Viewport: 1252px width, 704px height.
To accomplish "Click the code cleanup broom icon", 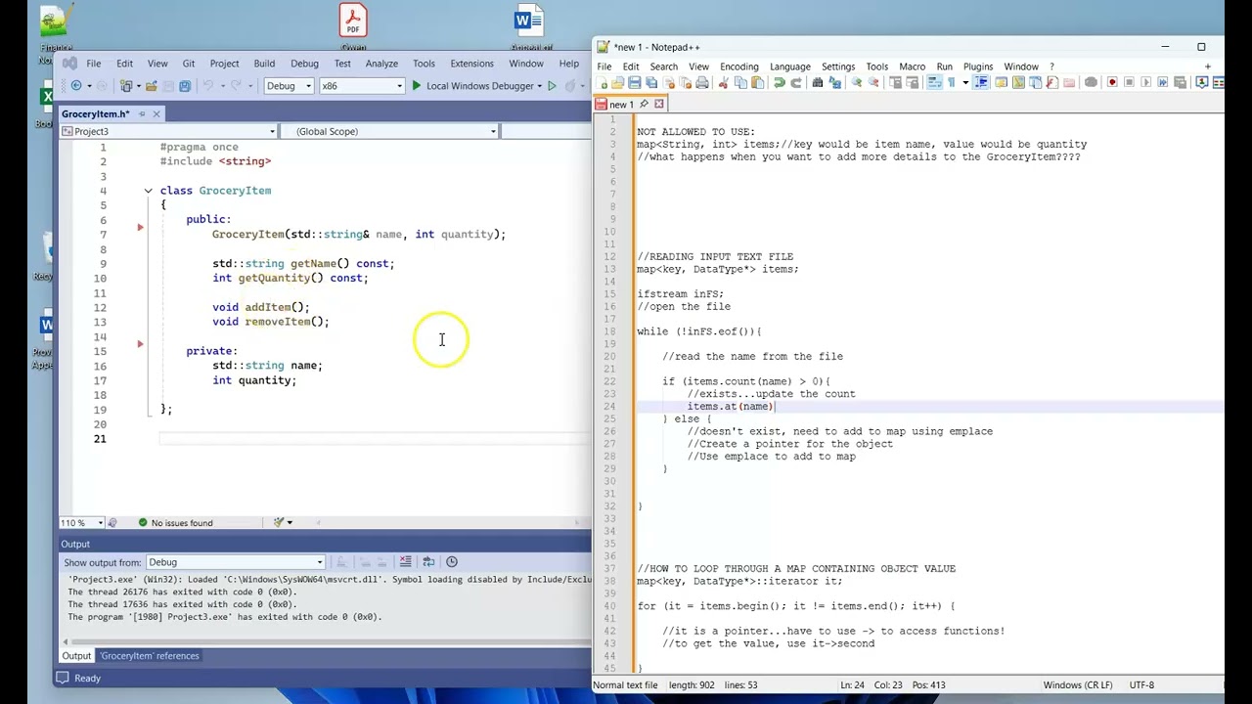I will (x=280, y=523).
